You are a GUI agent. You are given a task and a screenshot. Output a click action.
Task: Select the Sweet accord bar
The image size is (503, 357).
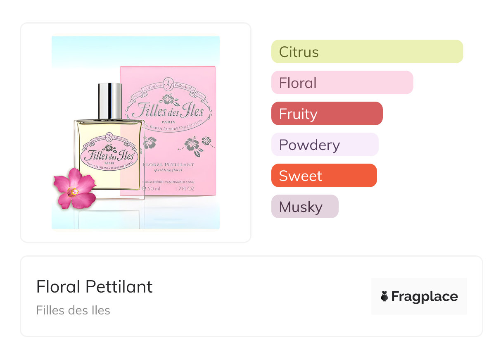324,176
